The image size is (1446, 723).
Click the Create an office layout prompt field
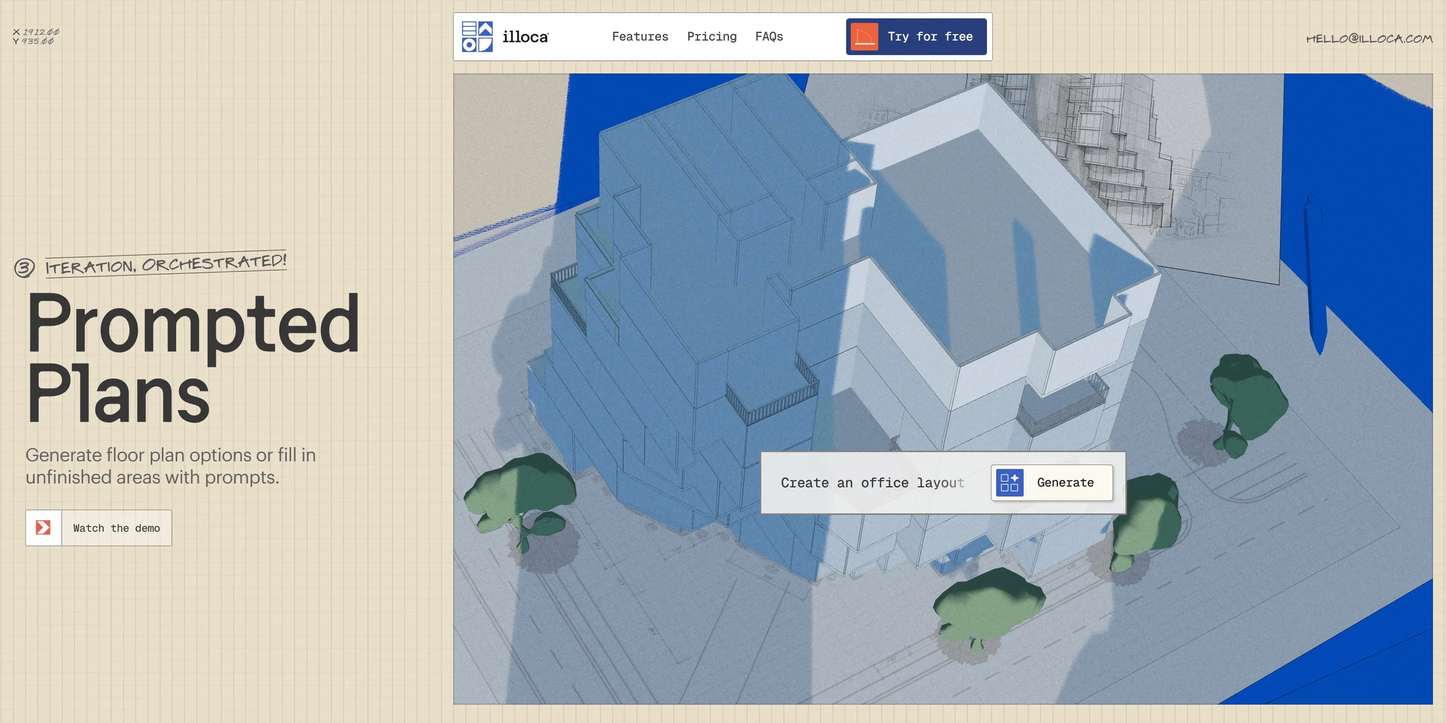tap(872, 483)
